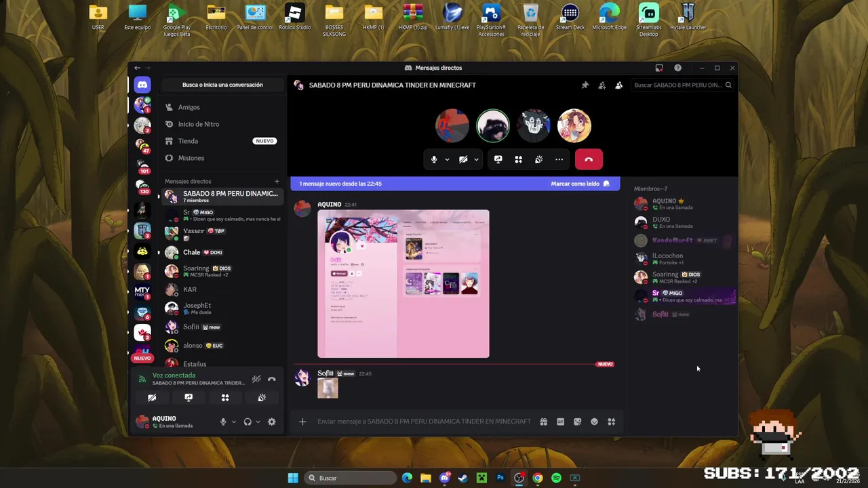This screenshot has height=488, width=868.
Task: Open the Discord help question mark
Action: click(677, 68)
